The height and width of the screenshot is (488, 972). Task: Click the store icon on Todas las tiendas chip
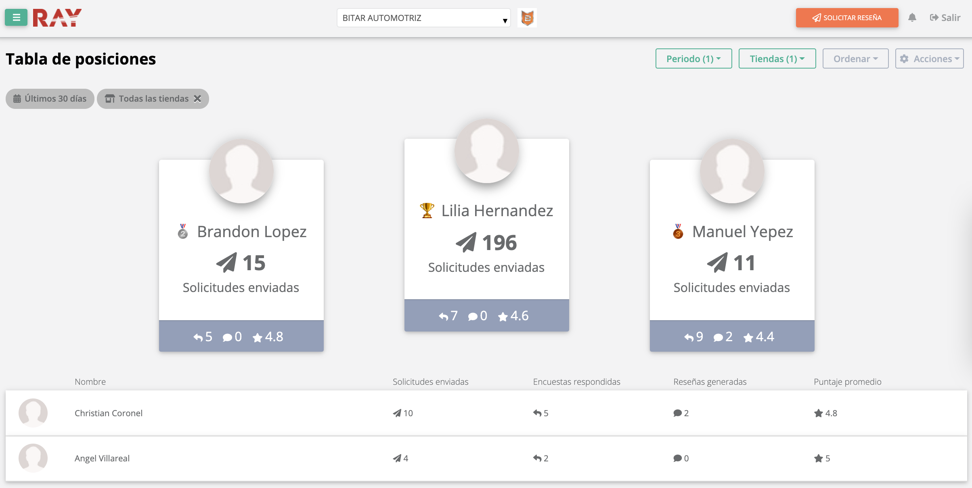point(110,98)
